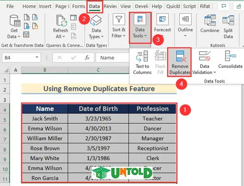Switch to the Data tab
244x186 pixels.
[x=94, y=6]
